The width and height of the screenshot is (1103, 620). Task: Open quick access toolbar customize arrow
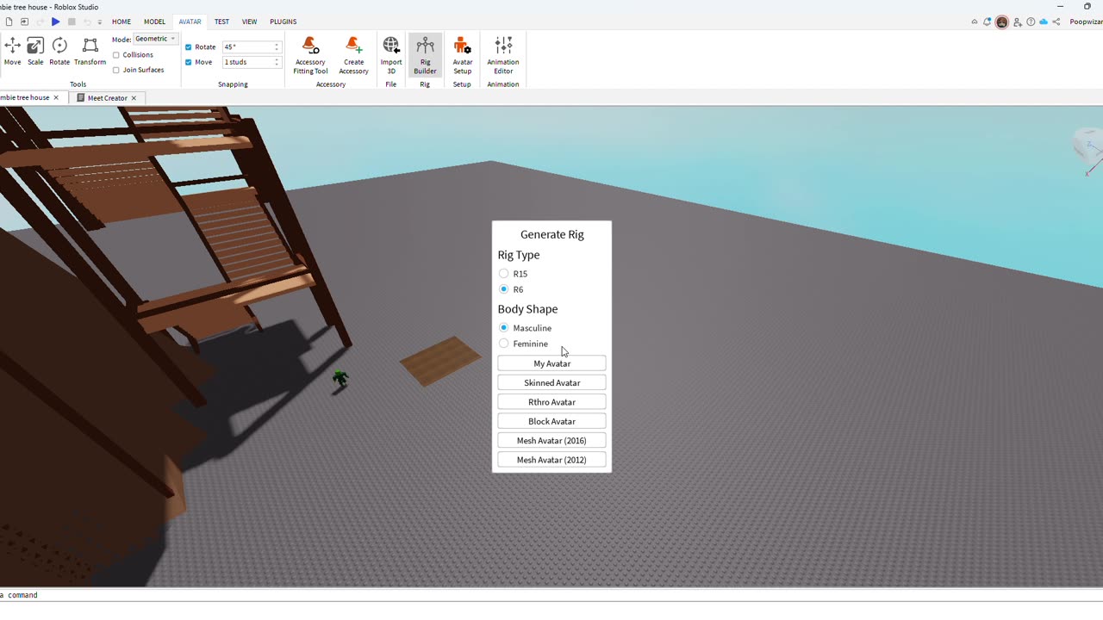pos(100,22)
